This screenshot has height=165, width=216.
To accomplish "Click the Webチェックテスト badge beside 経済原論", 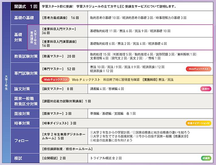I will pos(199,69).
